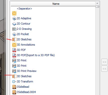Click the 3D PDF icon

(x=14, y=50)
